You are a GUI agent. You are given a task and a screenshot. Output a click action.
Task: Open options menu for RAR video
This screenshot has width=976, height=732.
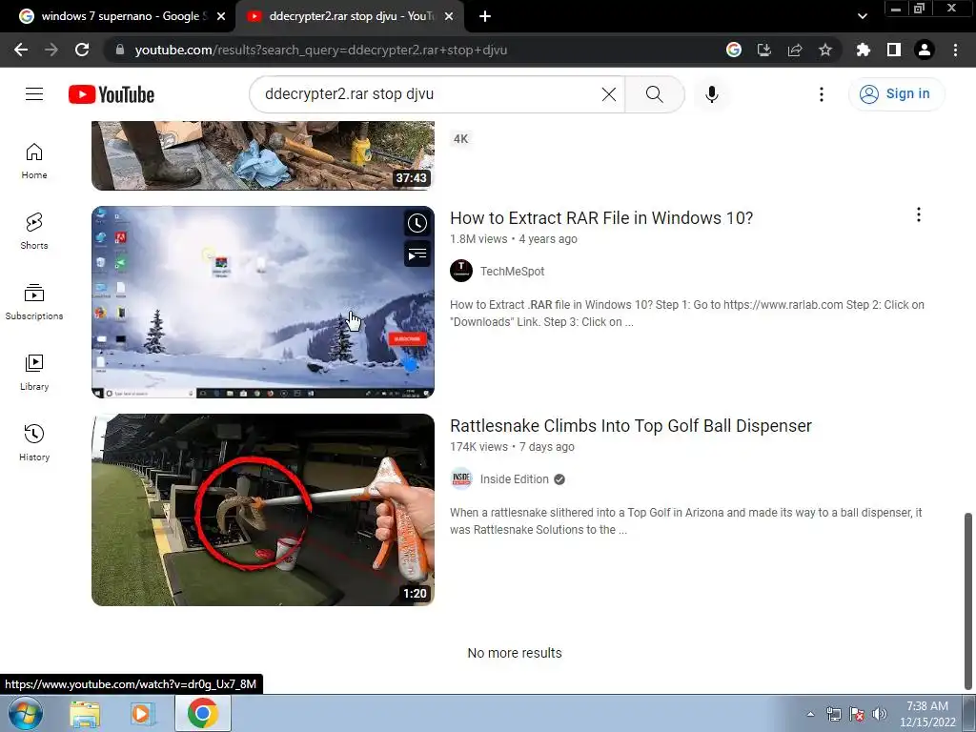(918, 214)
